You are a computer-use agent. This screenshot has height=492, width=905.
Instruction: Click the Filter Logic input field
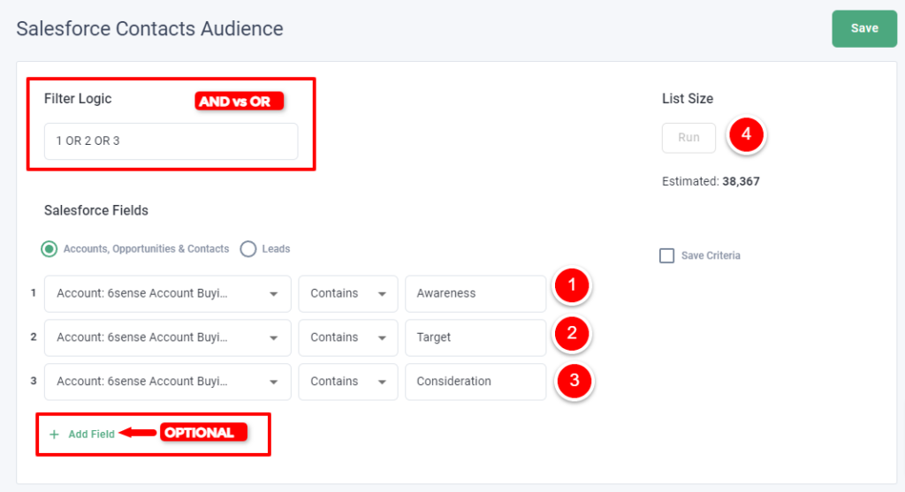click(x=171, y=140)
